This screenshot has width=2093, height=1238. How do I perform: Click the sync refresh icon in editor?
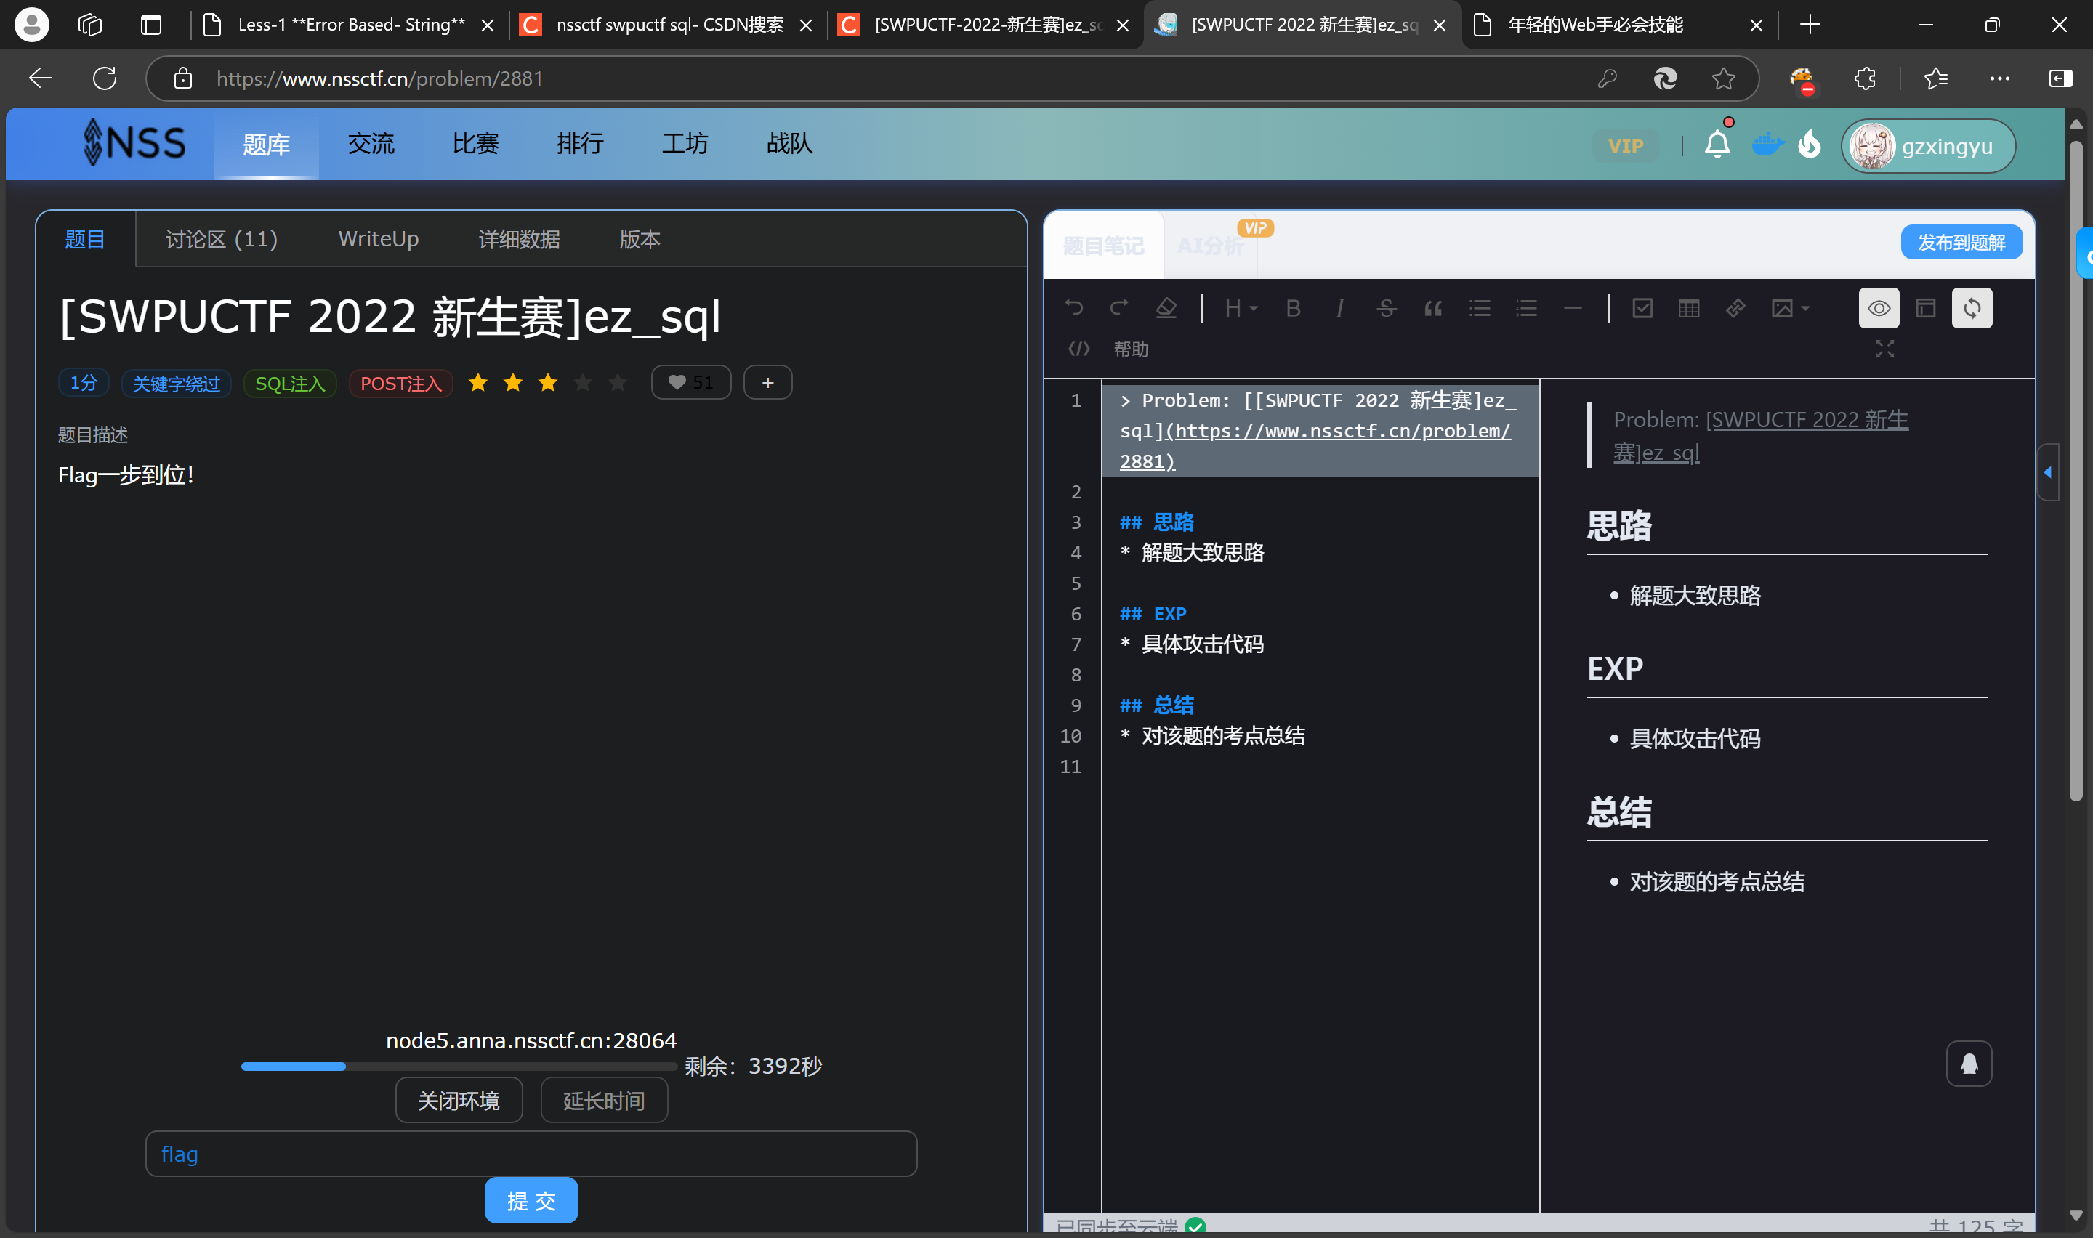click(x=1972, y=308)
